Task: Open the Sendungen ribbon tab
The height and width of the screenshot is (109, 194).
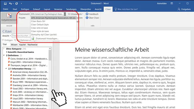Action: pos(71,9)
